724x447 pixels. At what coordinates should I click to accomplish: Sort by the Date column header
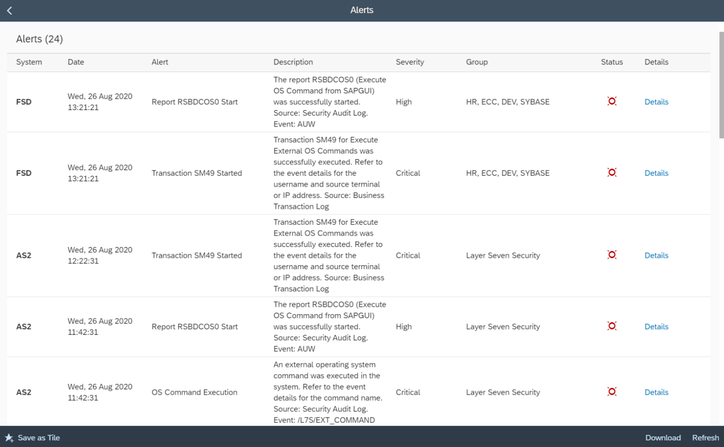pyautogui.click(x=76, y=61)
